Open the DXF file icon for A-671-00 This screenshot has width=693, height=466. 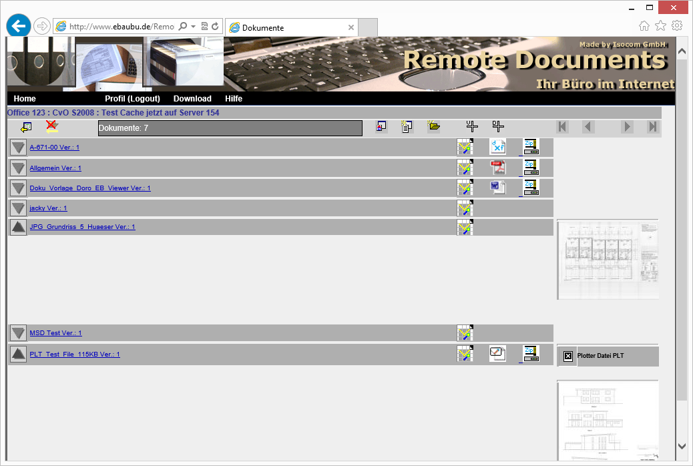pyautogui.click(x=497, y=147)
